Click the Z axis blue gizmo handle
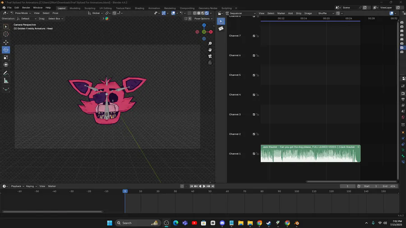Image resolution: width=406 pixels, height=228 pixels. point(204,25)
